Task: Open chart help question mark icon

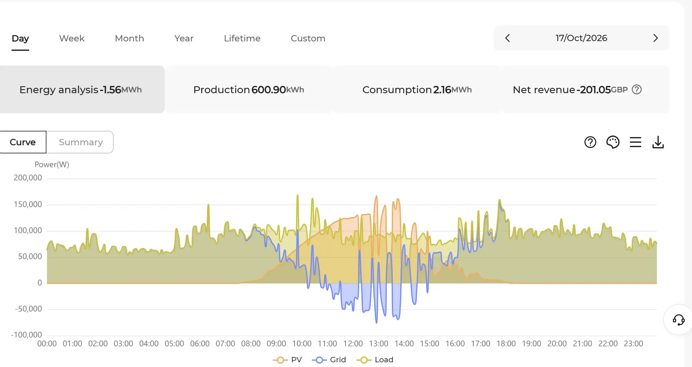Action: pos(590,142)
